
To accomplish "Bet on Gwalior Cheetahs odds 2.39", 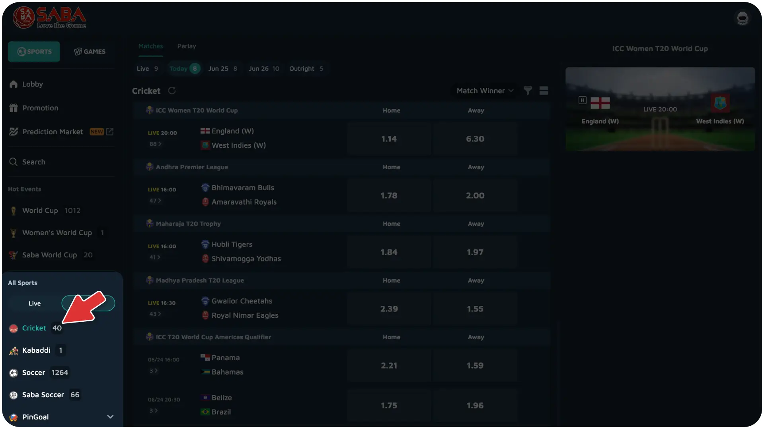I will [x=389, y=309].
